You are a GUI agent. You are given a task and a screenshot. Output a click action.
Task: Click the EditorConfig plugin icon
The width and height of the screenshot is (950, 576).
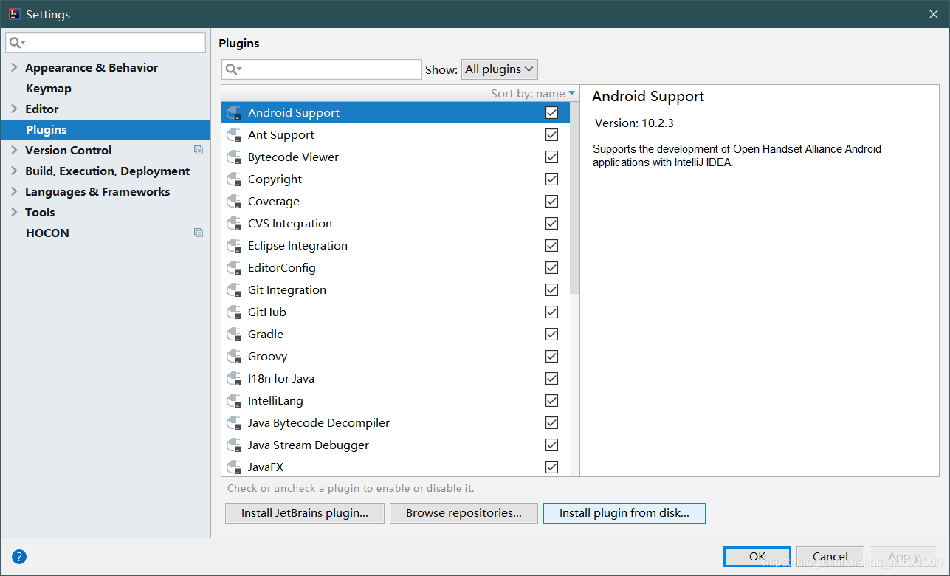pyautogui.click(x=235, y=268)
